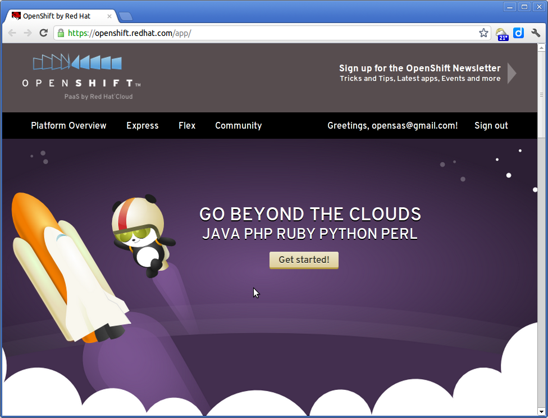Close the browser window
The height and width of the screenshot is (418, 548).
pos(539,7)
